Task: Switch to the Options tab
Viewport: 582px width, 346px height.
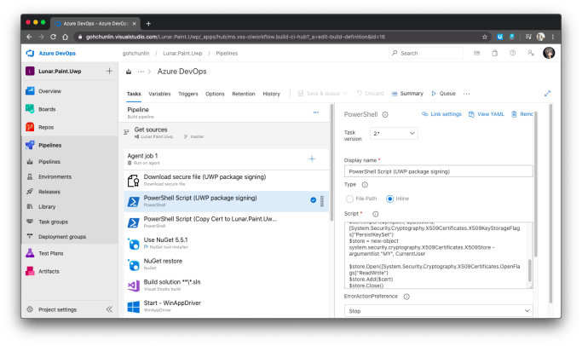Action: coord(215,94)
